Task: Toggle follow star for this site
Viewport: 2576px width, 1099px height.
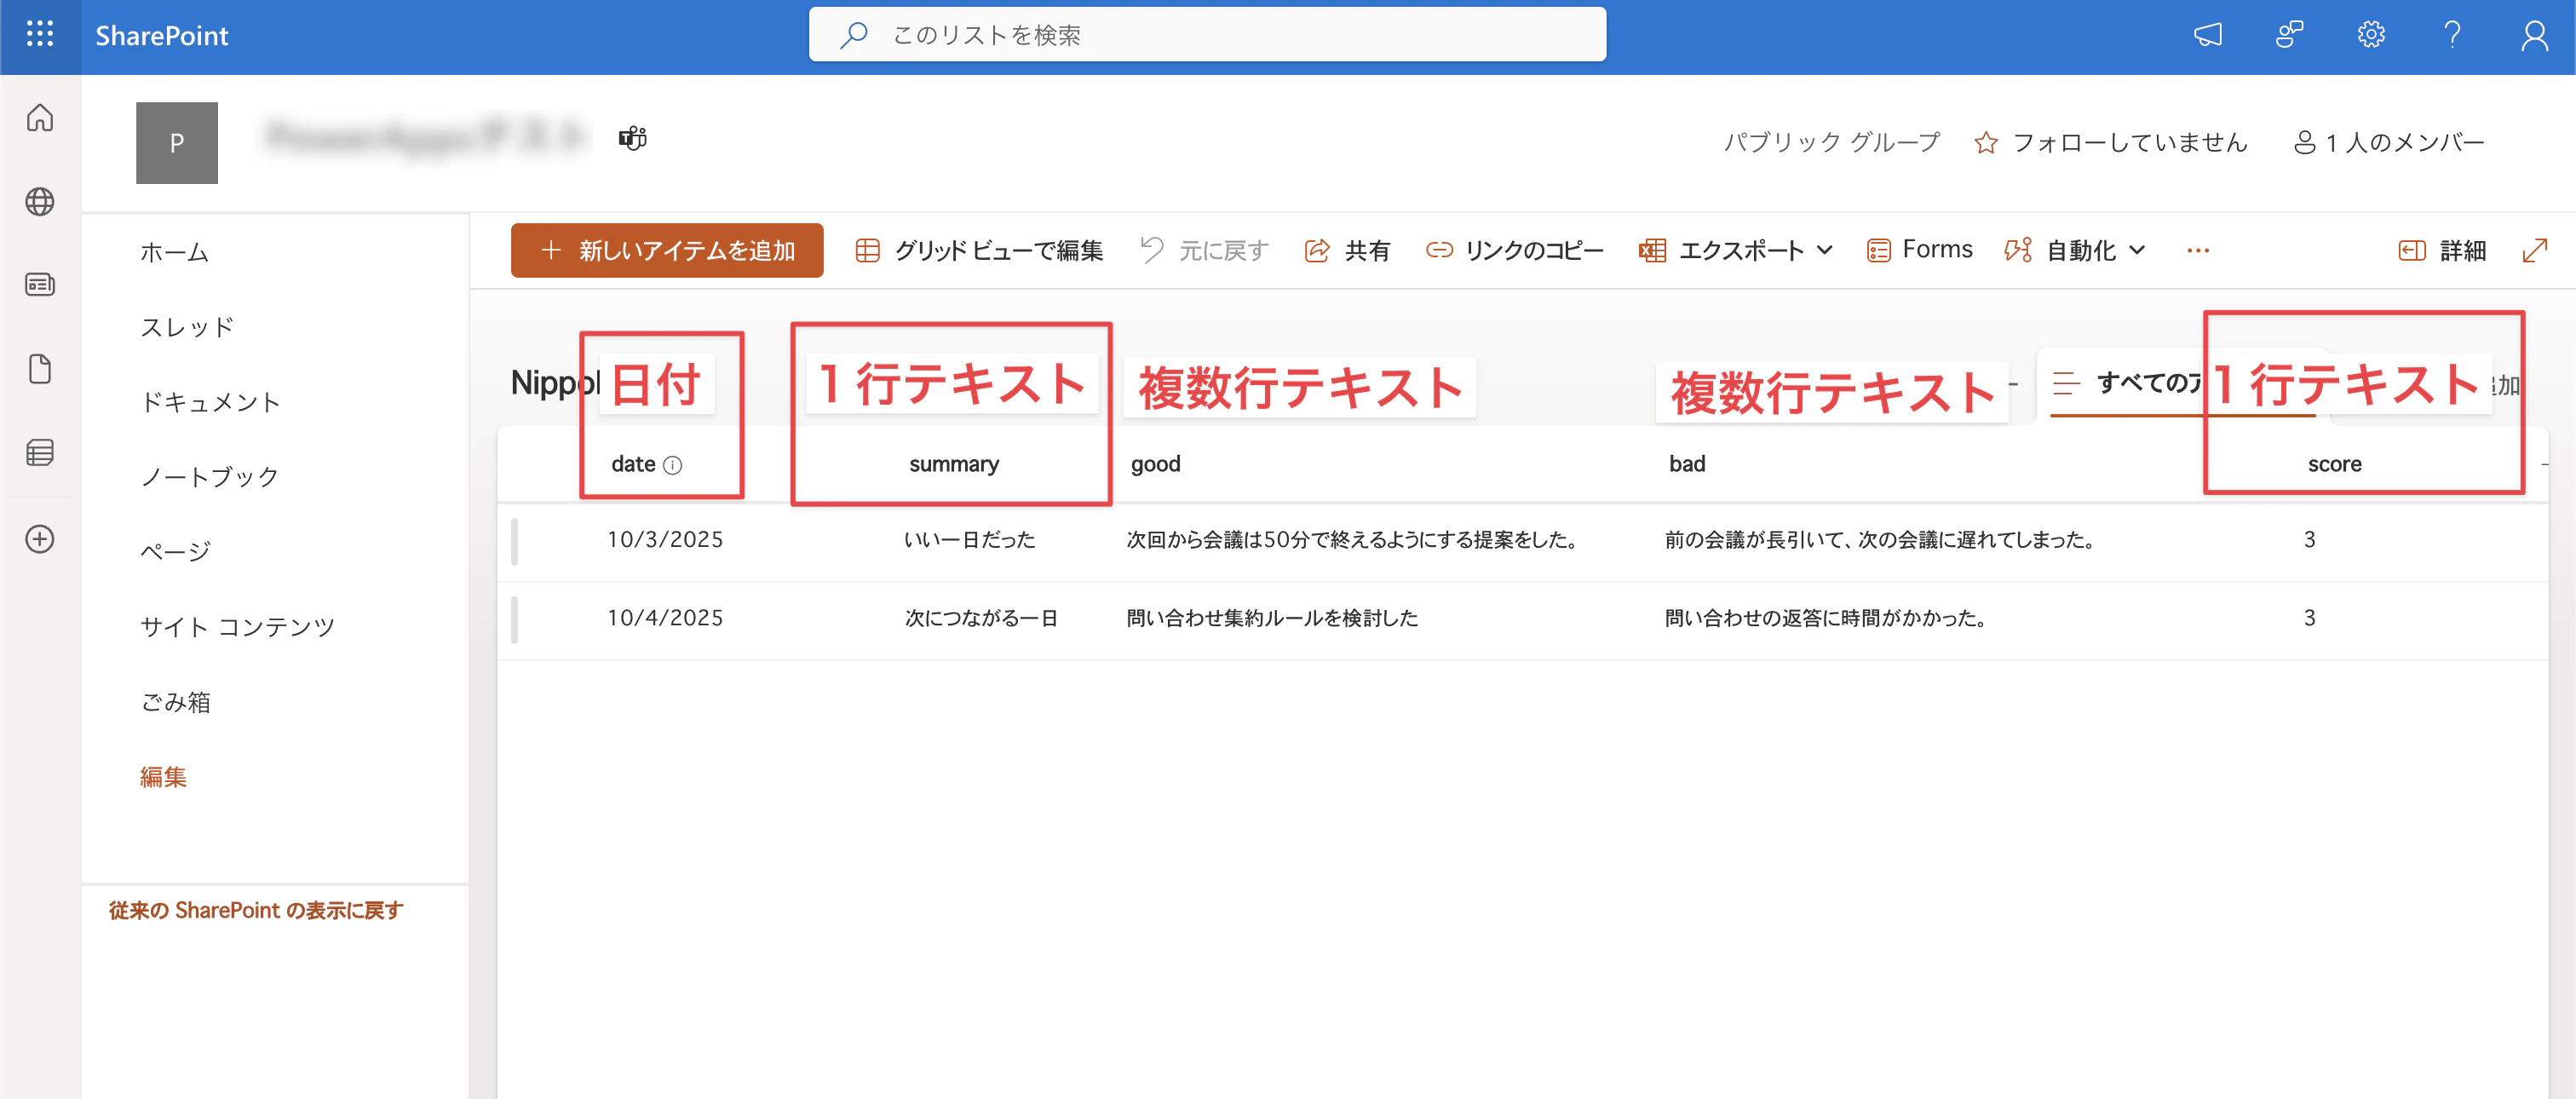Action: (1986, 143)
